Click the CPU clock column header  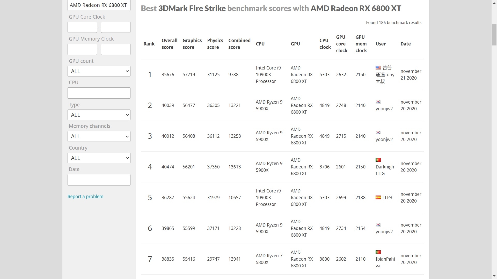pos(325,44)
